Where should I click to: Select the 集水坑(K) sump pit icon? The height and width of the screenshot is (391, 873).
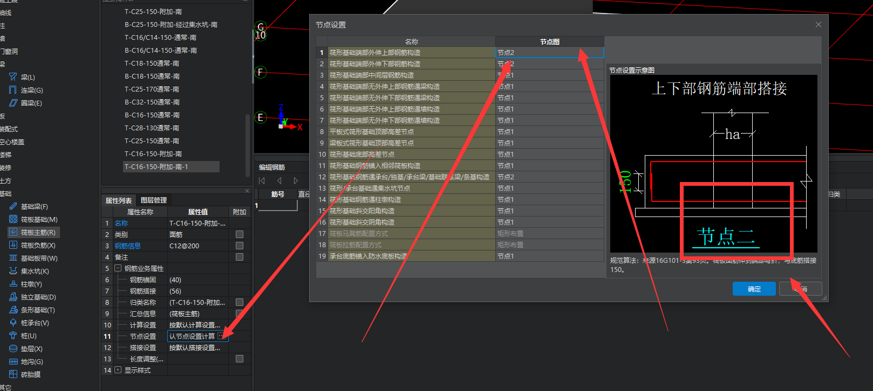[13, 271]
